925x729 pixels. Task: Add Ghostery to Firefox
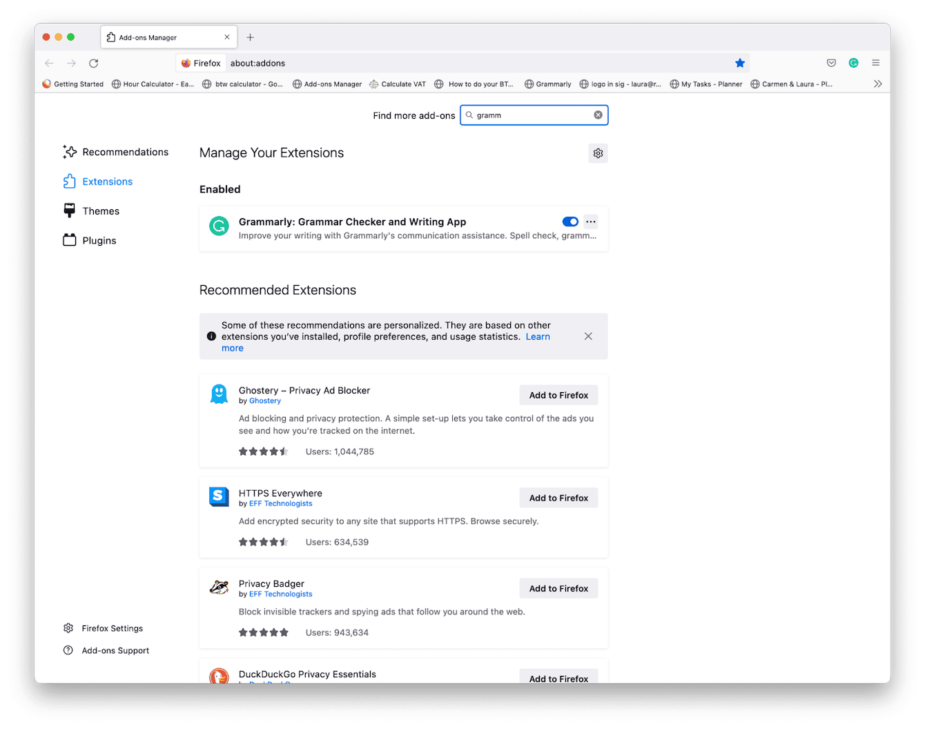(558, 395)
